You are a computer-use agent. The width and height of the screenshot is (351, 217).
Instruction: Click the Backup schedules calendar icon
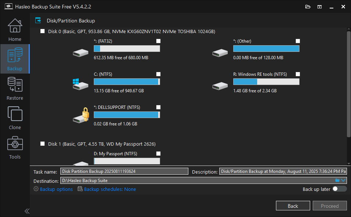click(x=80, y=189)
